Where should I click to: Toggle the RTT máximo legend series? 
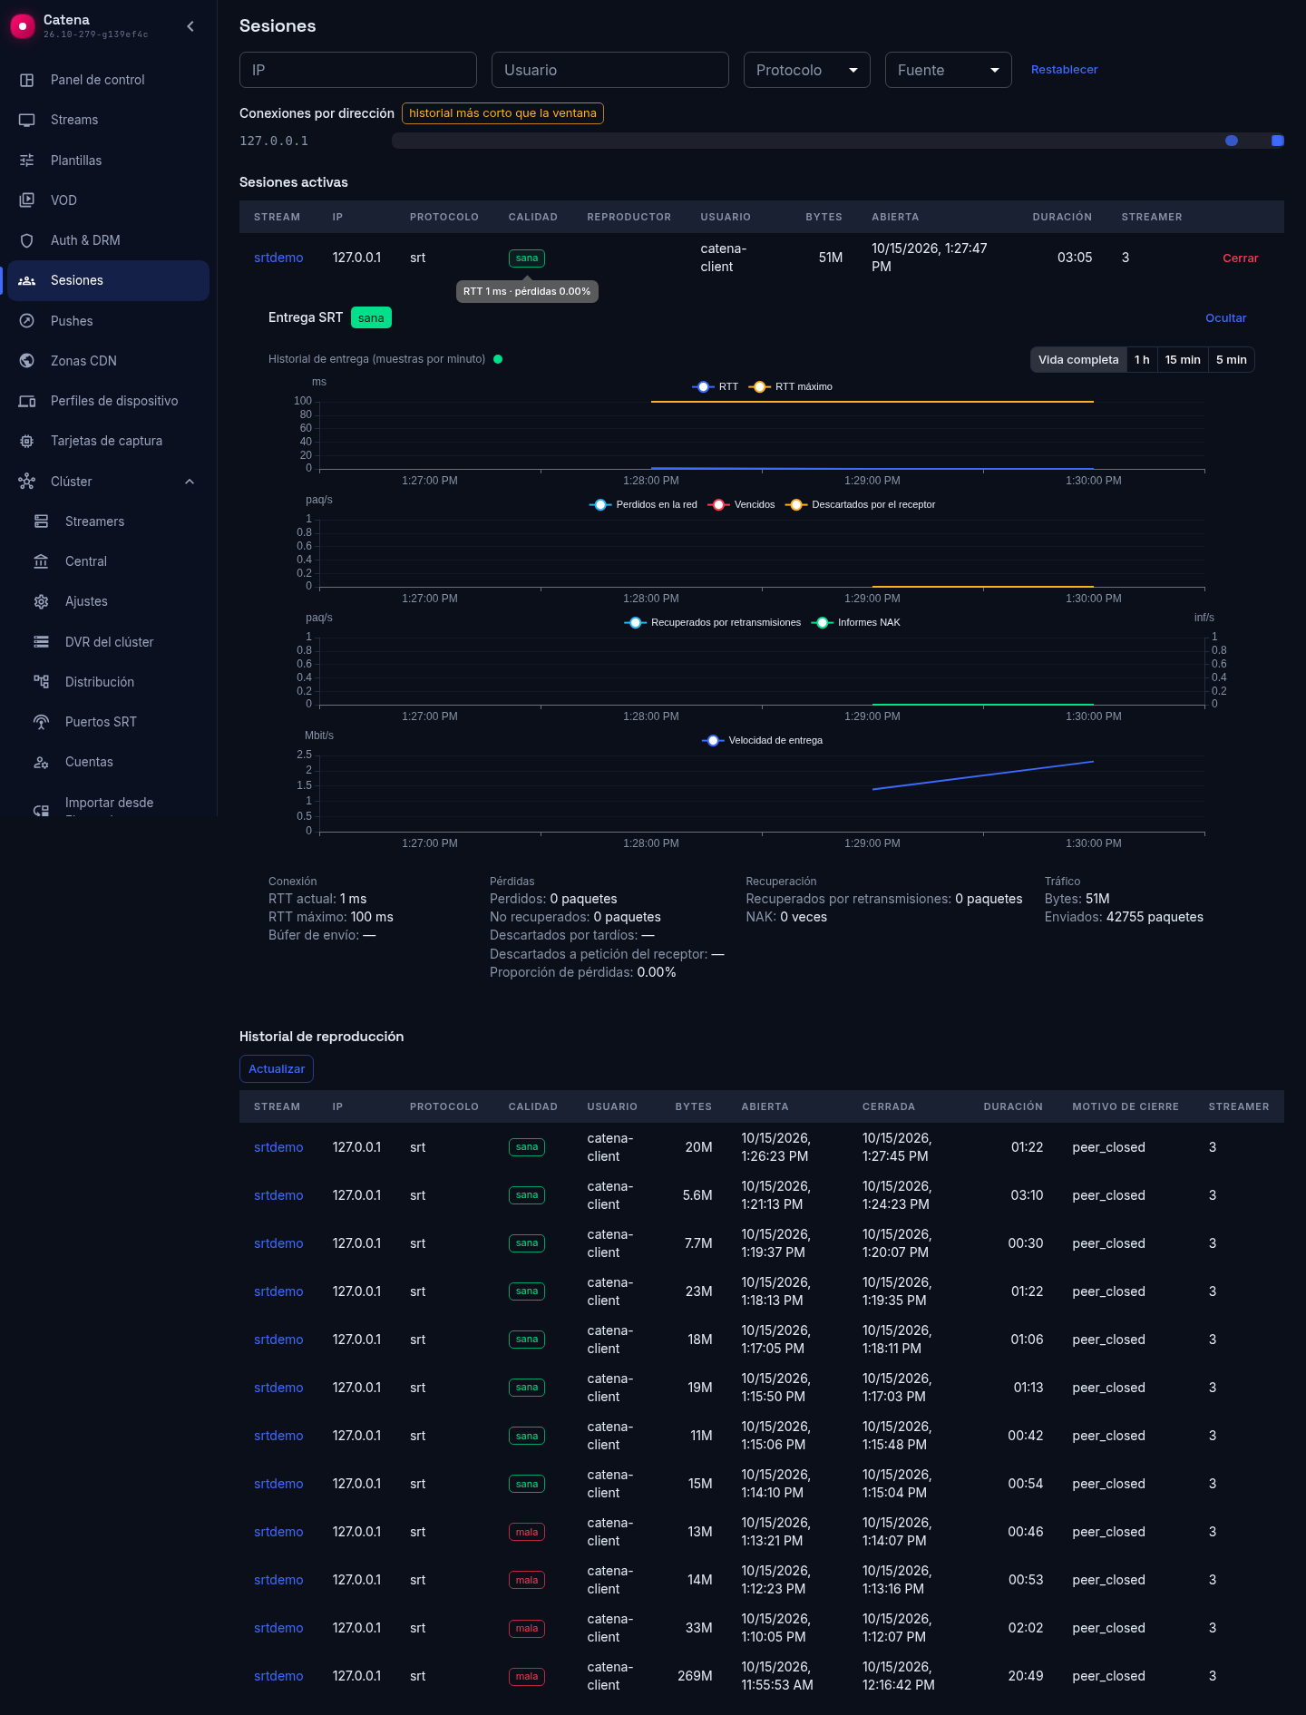791,386
